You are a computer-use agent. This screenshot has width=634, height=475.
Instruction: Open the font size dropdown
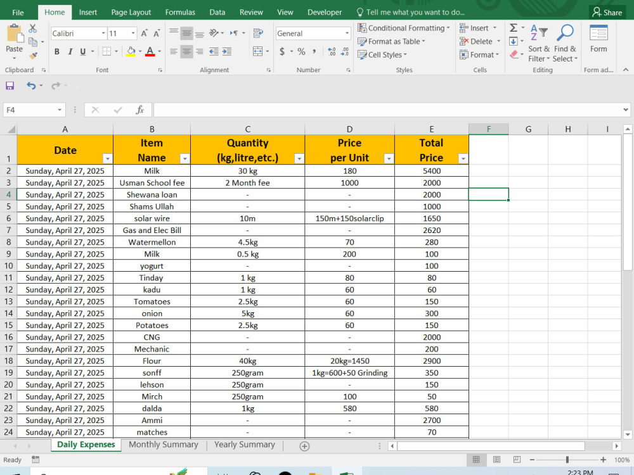(x=133, y=33)
